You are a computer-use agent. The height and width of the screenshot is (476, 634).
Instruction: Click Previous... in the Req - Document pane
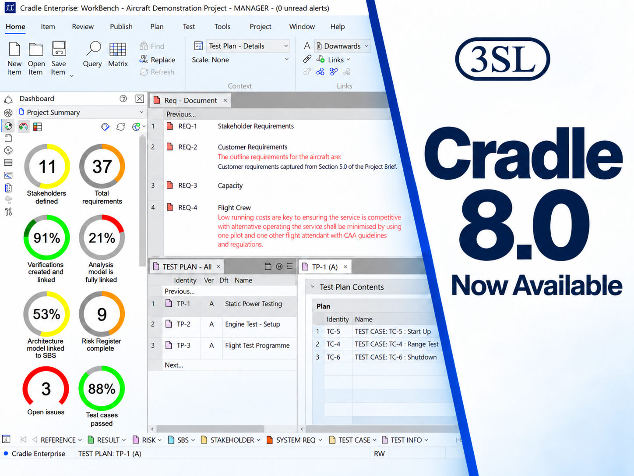(181, 114)
